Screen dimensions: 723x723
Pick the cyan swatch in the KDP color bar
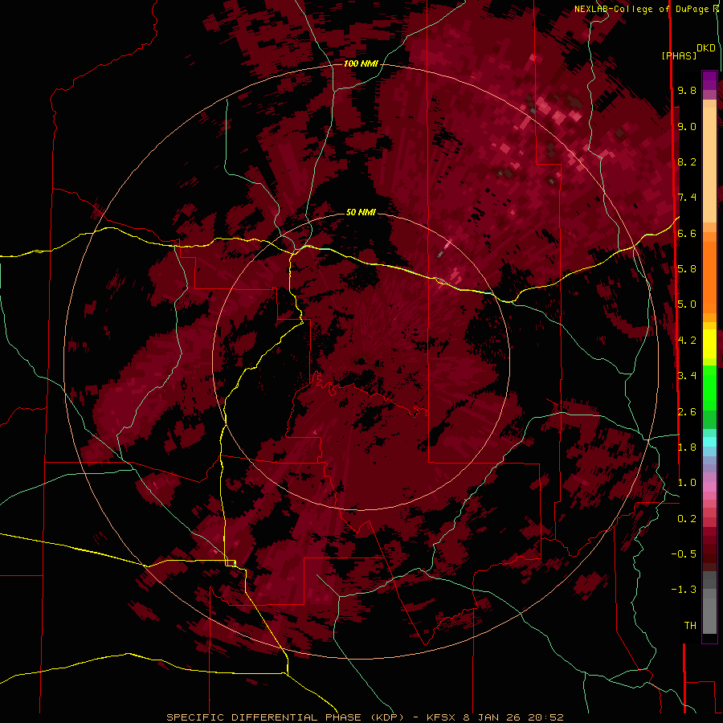pyautogui.click(x=709, y=442)
